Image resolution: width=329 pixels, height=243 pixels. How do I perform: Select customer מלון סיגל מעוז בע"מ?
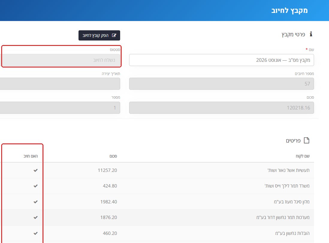click(x=292, y=202)
